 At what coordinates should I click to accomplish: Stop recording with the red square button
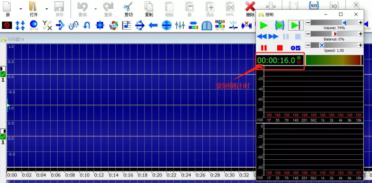click(x=280, y=48)
